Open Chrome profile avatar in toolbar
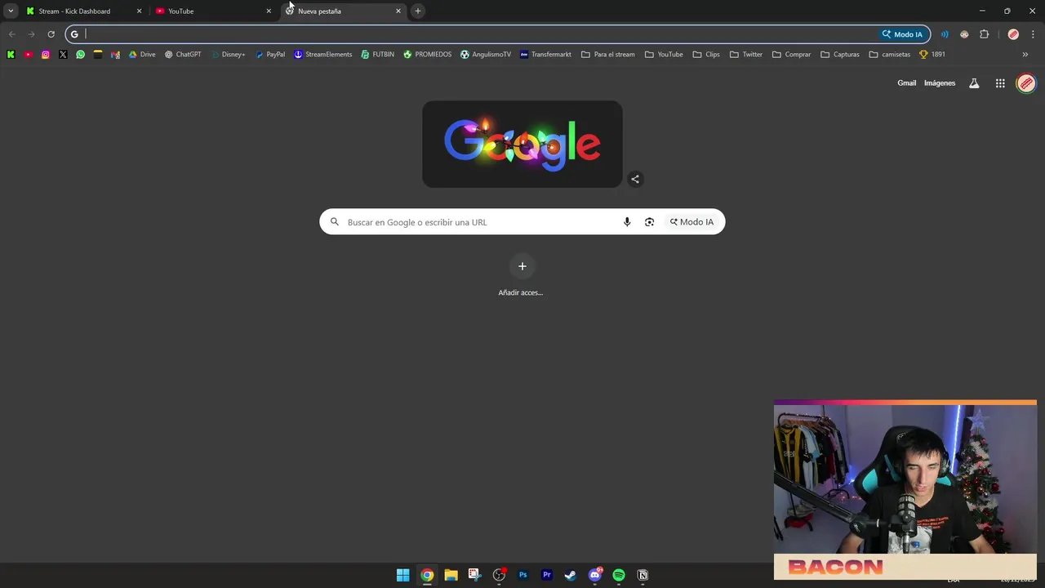 (1013, 34)
